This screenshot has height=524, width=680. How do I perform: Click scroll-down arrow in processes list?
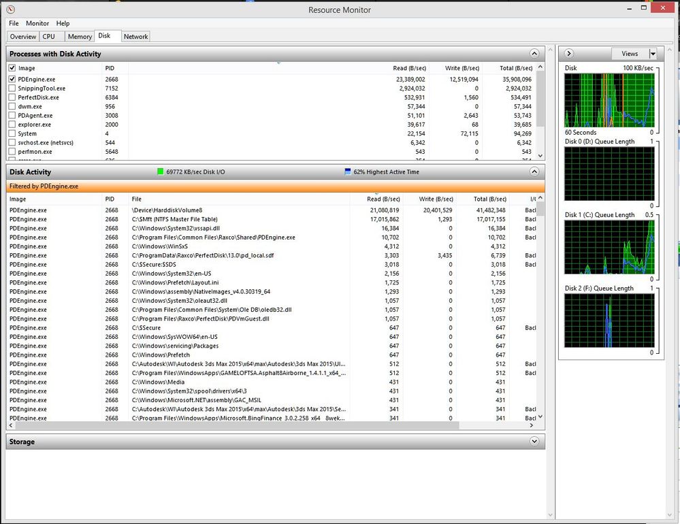click(x=540, y=156)
